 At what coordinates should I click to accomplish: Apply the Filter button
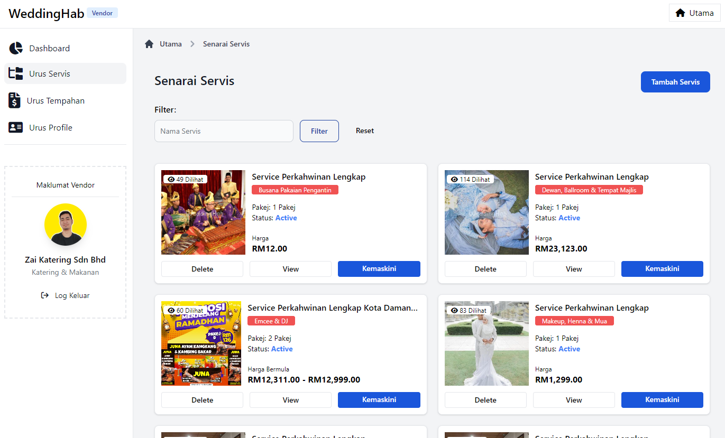(x=319, y=131)
